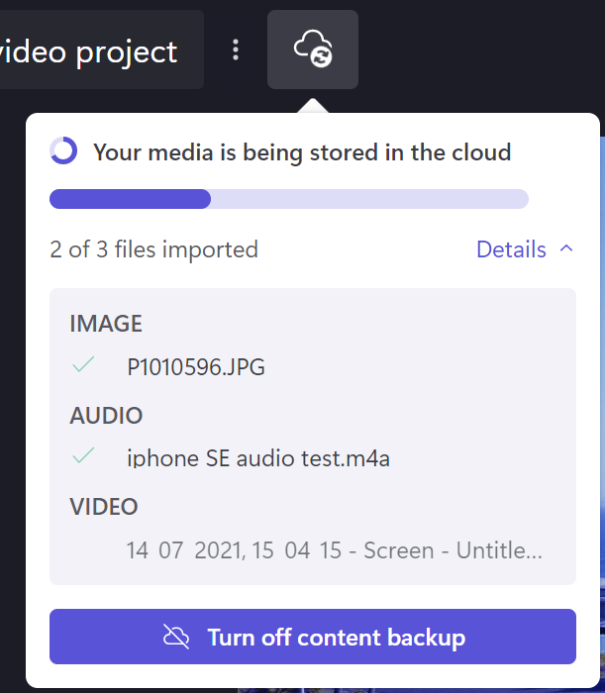Click the VIDEO category heading
Viewport: 605px width, 693px height.
[104, 507]
